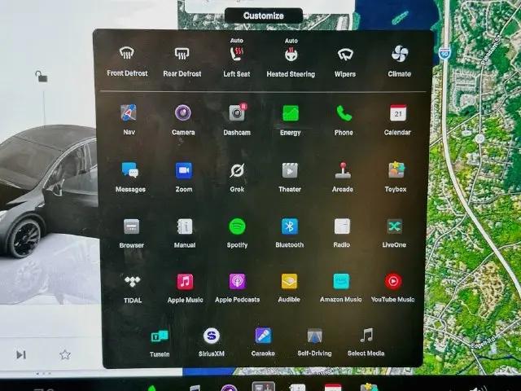
Task: Open YouTube Music
Action: pyautogui.click(x=392, y=288)
